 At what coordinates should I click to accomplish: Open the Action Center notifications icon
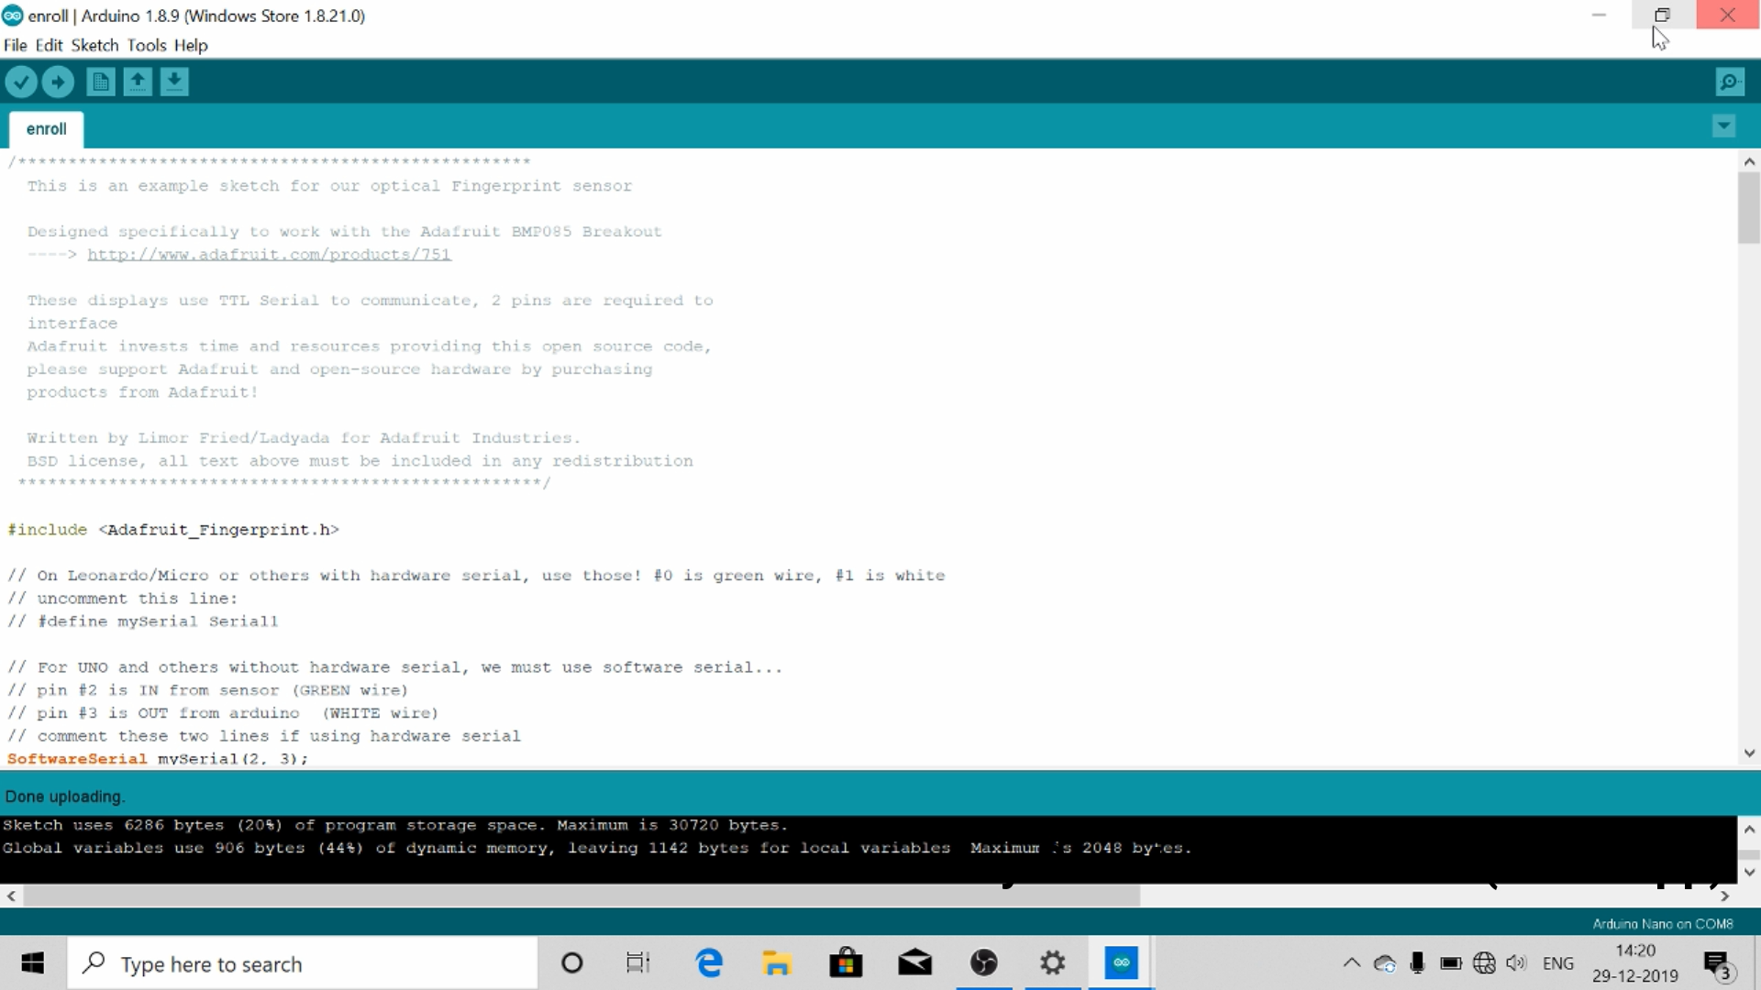1718,963
